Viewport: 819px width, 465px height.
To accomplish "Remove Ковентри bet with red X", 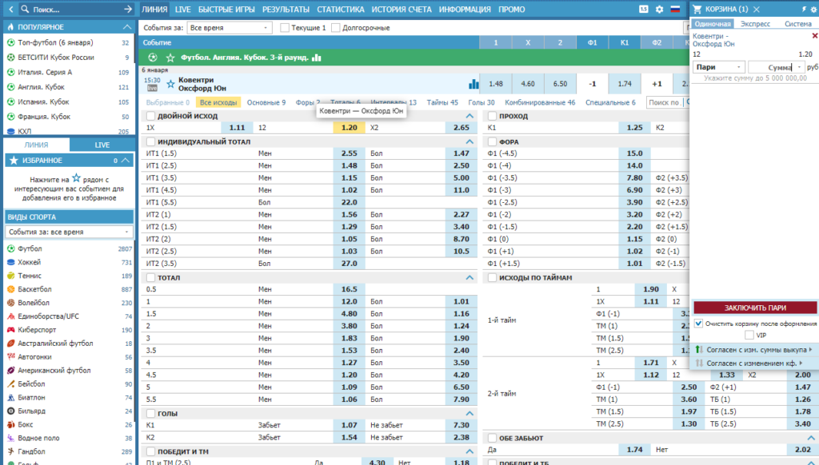I will click(x=814, y=36).
